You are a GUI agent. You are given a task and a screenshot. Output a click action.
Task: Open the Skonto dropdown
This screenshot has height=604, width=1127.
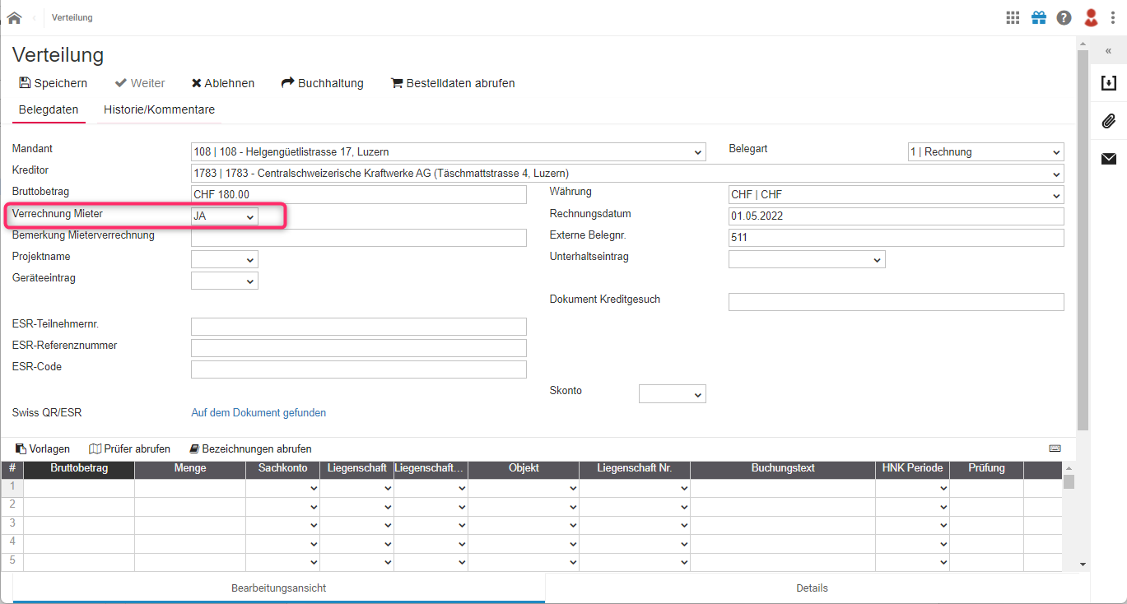tap(672, 394)
